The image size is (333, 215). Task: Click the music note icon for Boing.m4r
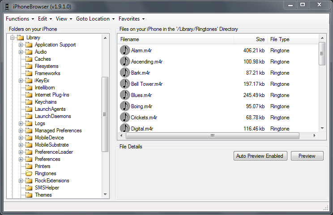(x=125, y=106)
